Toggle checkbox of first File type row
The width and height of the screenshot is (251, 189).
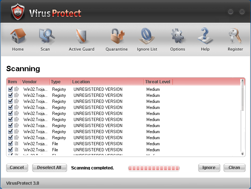[x=10, y=144]
